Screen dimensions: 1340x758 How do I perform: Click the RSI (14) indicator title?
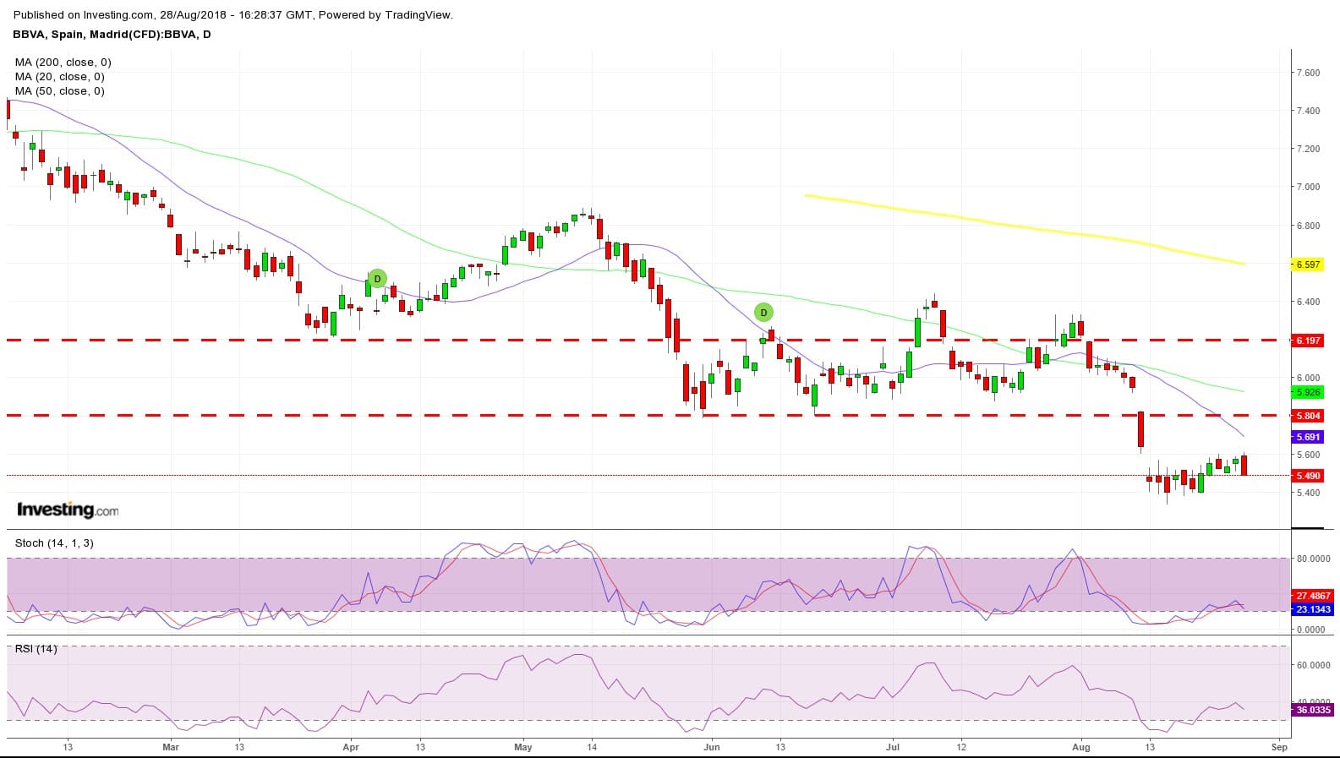click(36, 649)
